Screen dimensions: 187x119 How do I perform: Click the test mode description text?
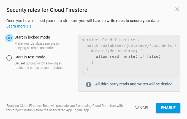coord(39,66)
